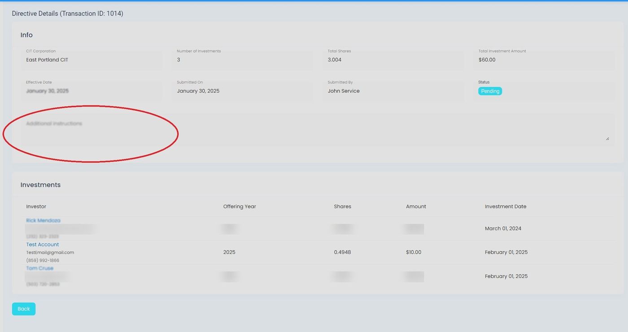
Task: Click the Submitted By field
Action: (x=392, y=91)
